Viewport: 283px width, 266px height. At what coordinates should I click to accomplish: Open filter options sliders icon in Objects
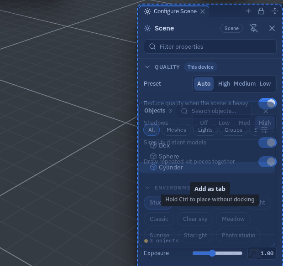pyautogui.click(x=264, y=130)
